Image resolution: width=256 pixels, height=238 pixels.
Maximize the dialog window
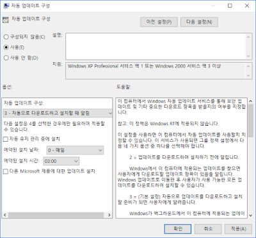click(230, 6)
